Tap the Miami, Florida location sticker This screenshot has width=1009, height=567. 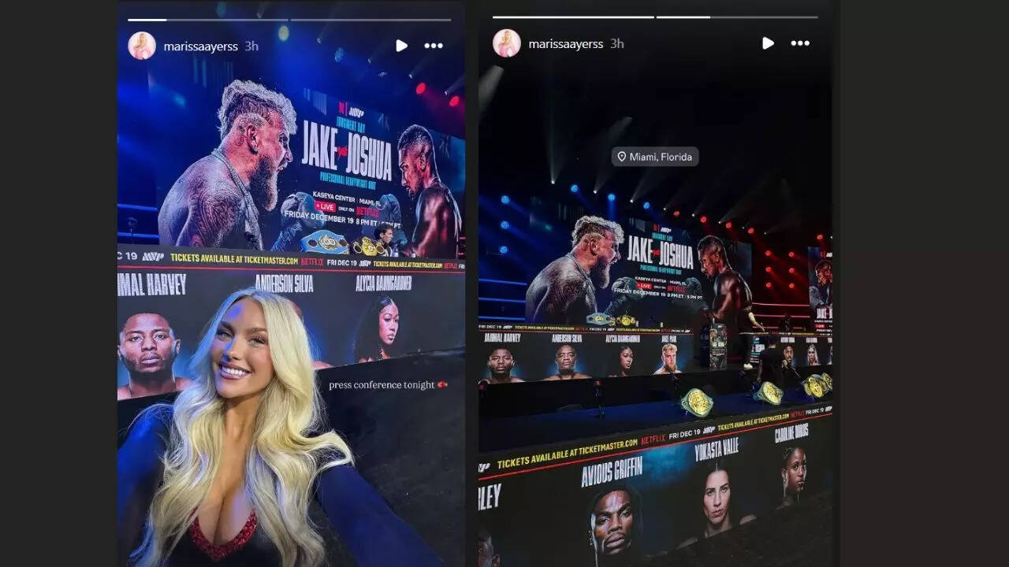[x=656, y=157]
